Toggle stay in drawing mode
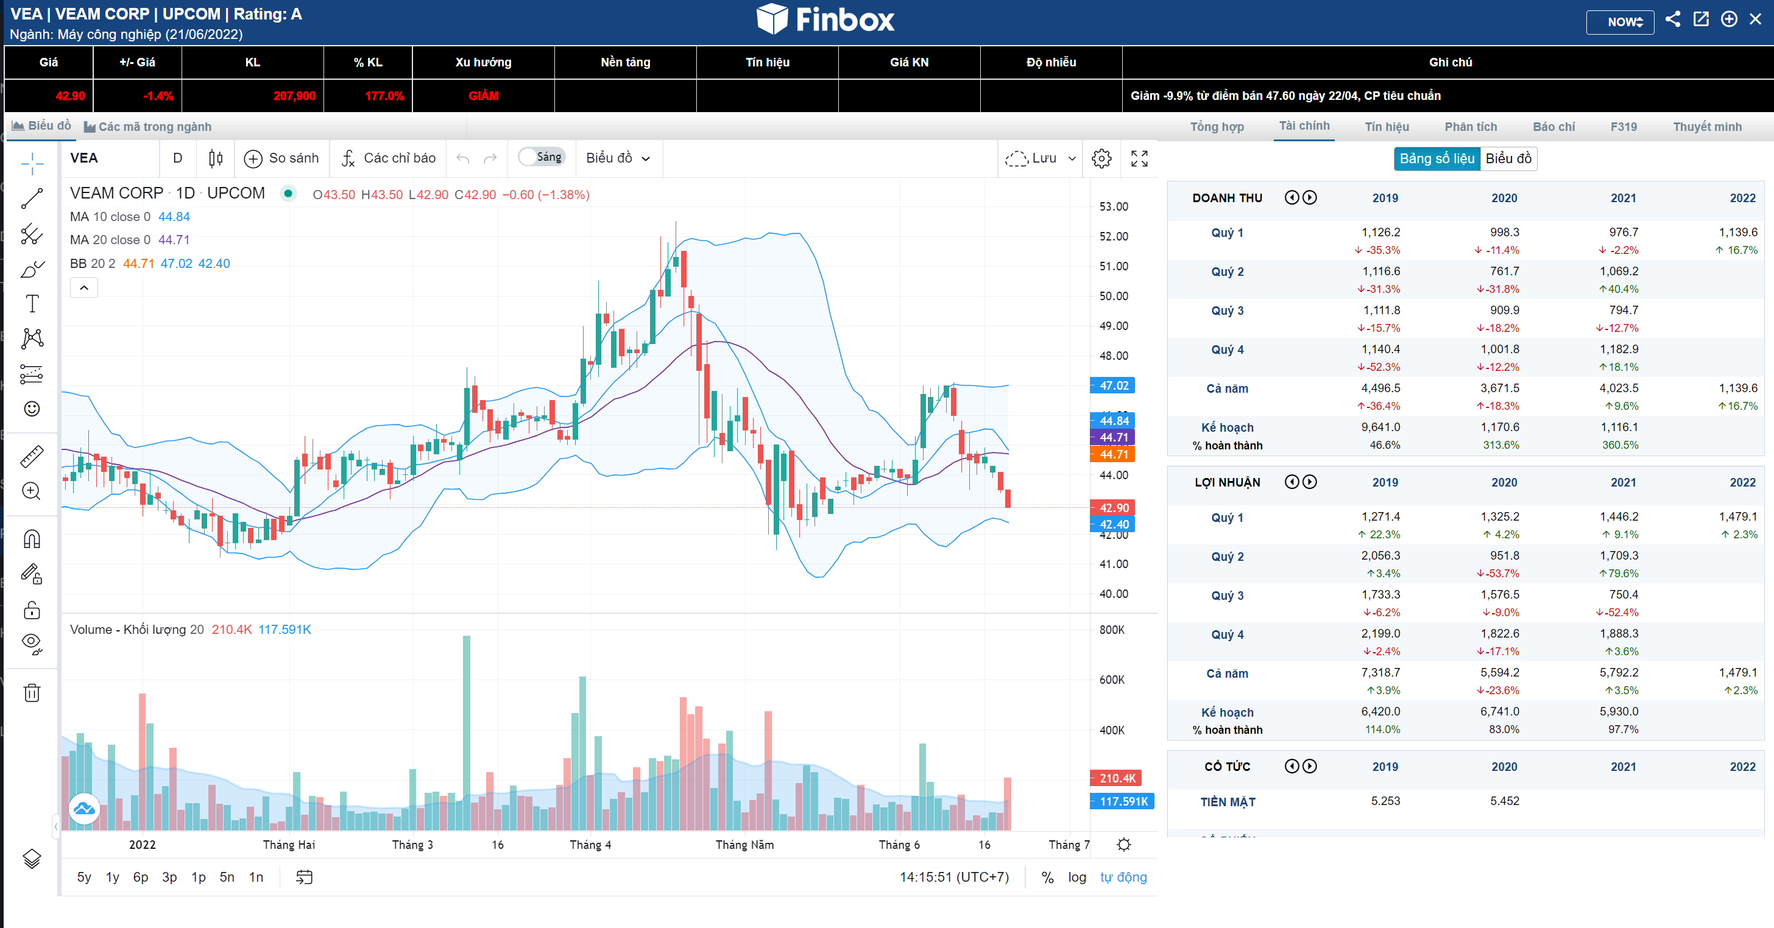The width and height of the screenshot is (1774, 928). [x=32, y=574]
